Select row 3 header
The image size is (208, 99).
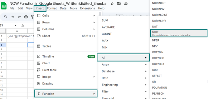(3, 45)
